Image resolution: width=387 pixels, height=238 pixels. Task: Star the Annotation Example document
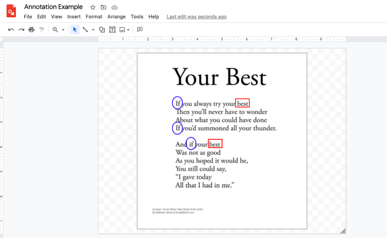pos(93,8)
